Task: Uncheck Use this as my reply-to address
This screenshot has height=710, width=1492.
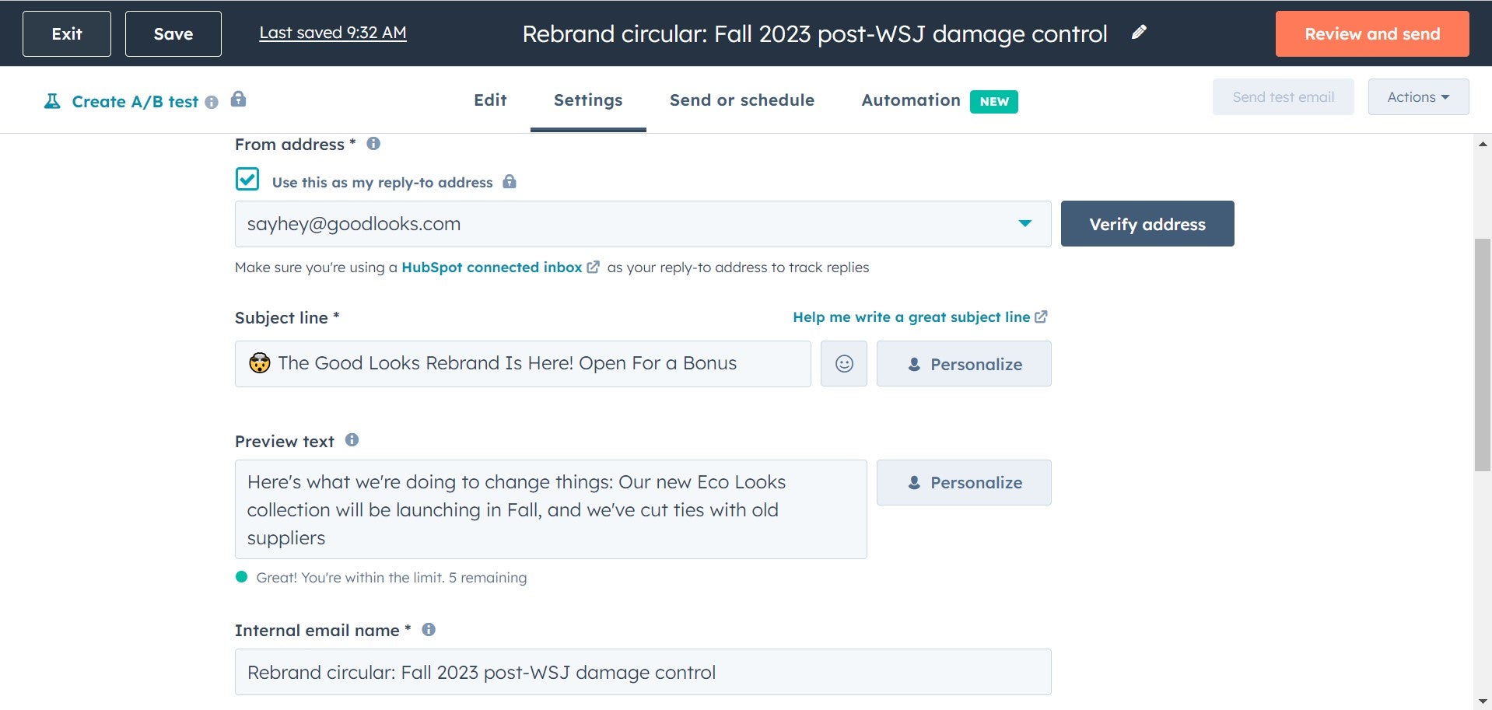Action: click(247, 180)
